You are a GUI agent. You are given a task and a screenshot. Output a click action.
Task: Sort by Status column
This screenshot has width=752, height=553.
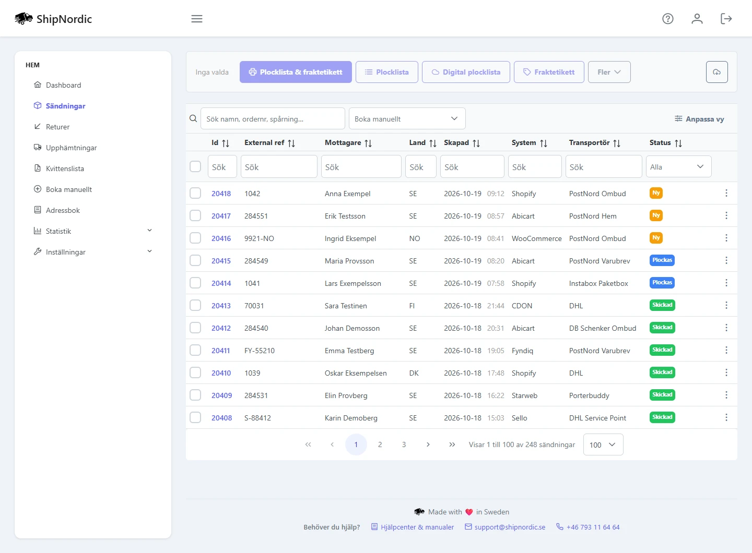click(x=678, y=143)
